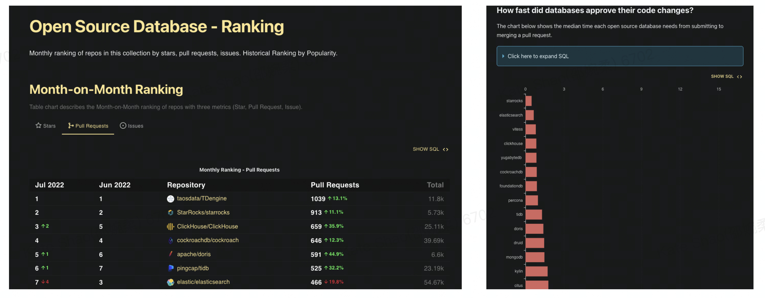Click the pingcap/tidb logo icon
The image size is (765, 298).
click(170, 268)
